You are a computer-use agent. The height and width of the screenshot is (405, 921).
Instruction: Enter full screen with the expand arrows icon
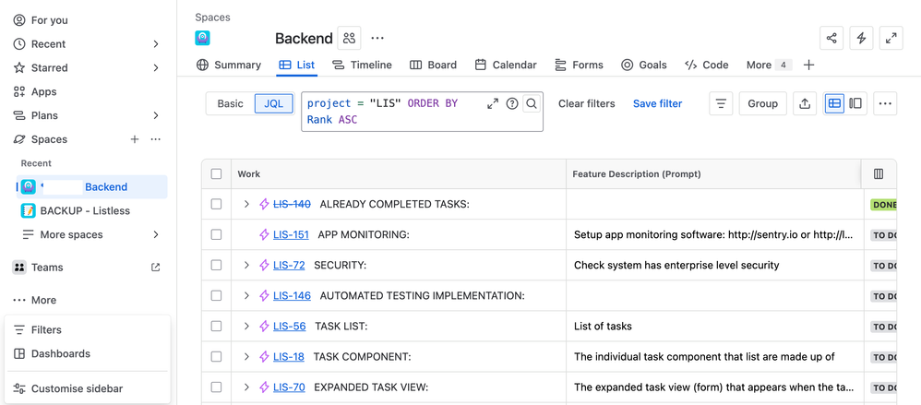(891, 38)
